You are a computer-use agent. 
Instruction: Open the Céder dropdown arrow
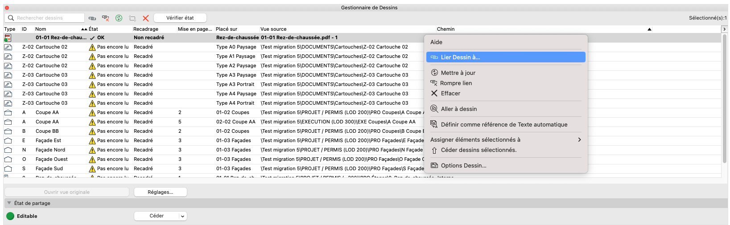pyautogui.click(x=182, y=216)
